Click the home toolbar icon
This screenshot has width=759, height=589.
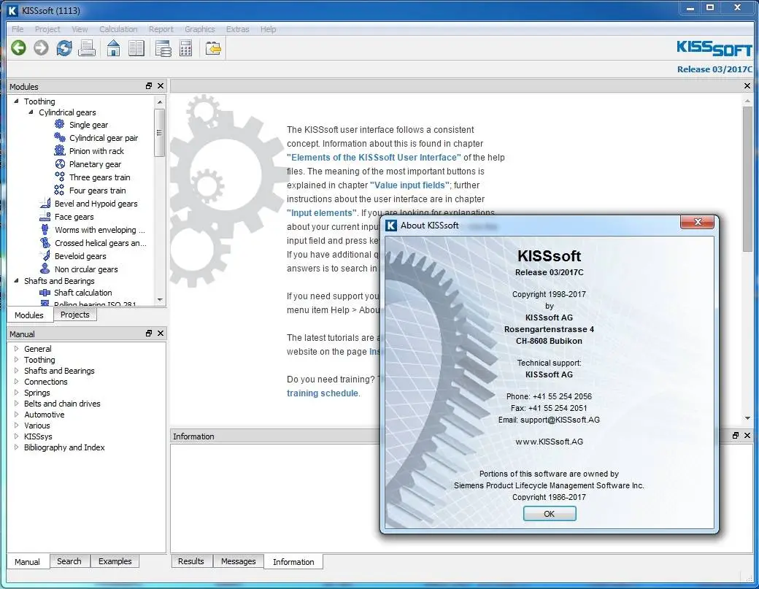coord(113,48)
